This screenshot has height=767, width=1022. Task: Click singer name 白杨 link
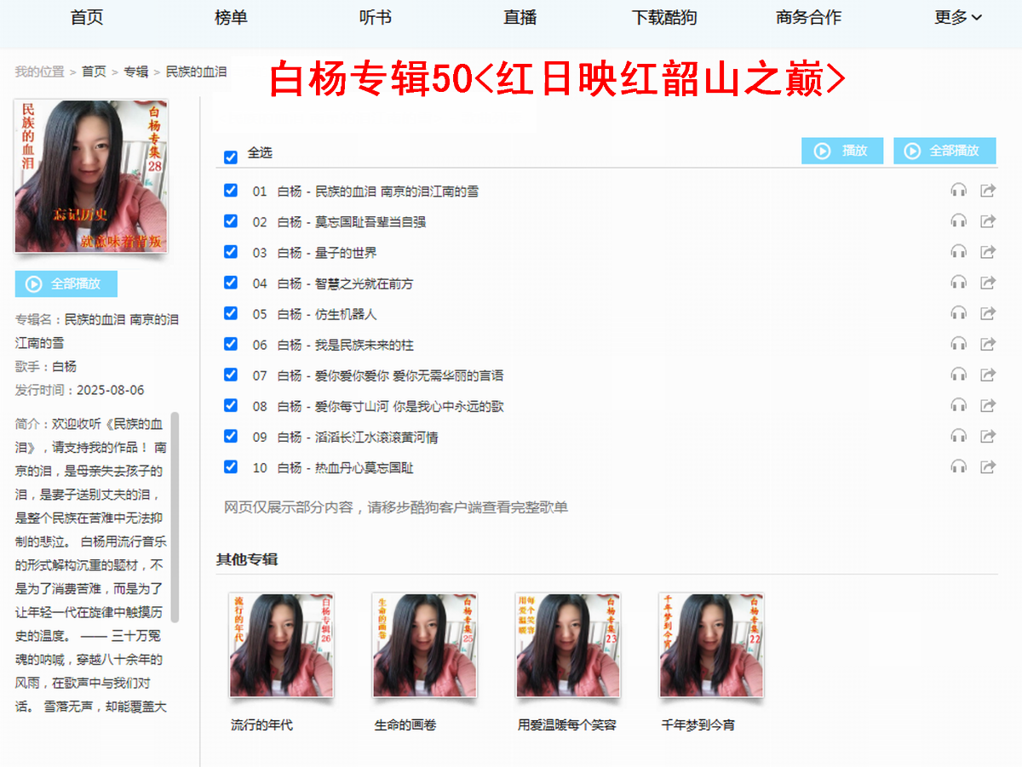(65, 367)
